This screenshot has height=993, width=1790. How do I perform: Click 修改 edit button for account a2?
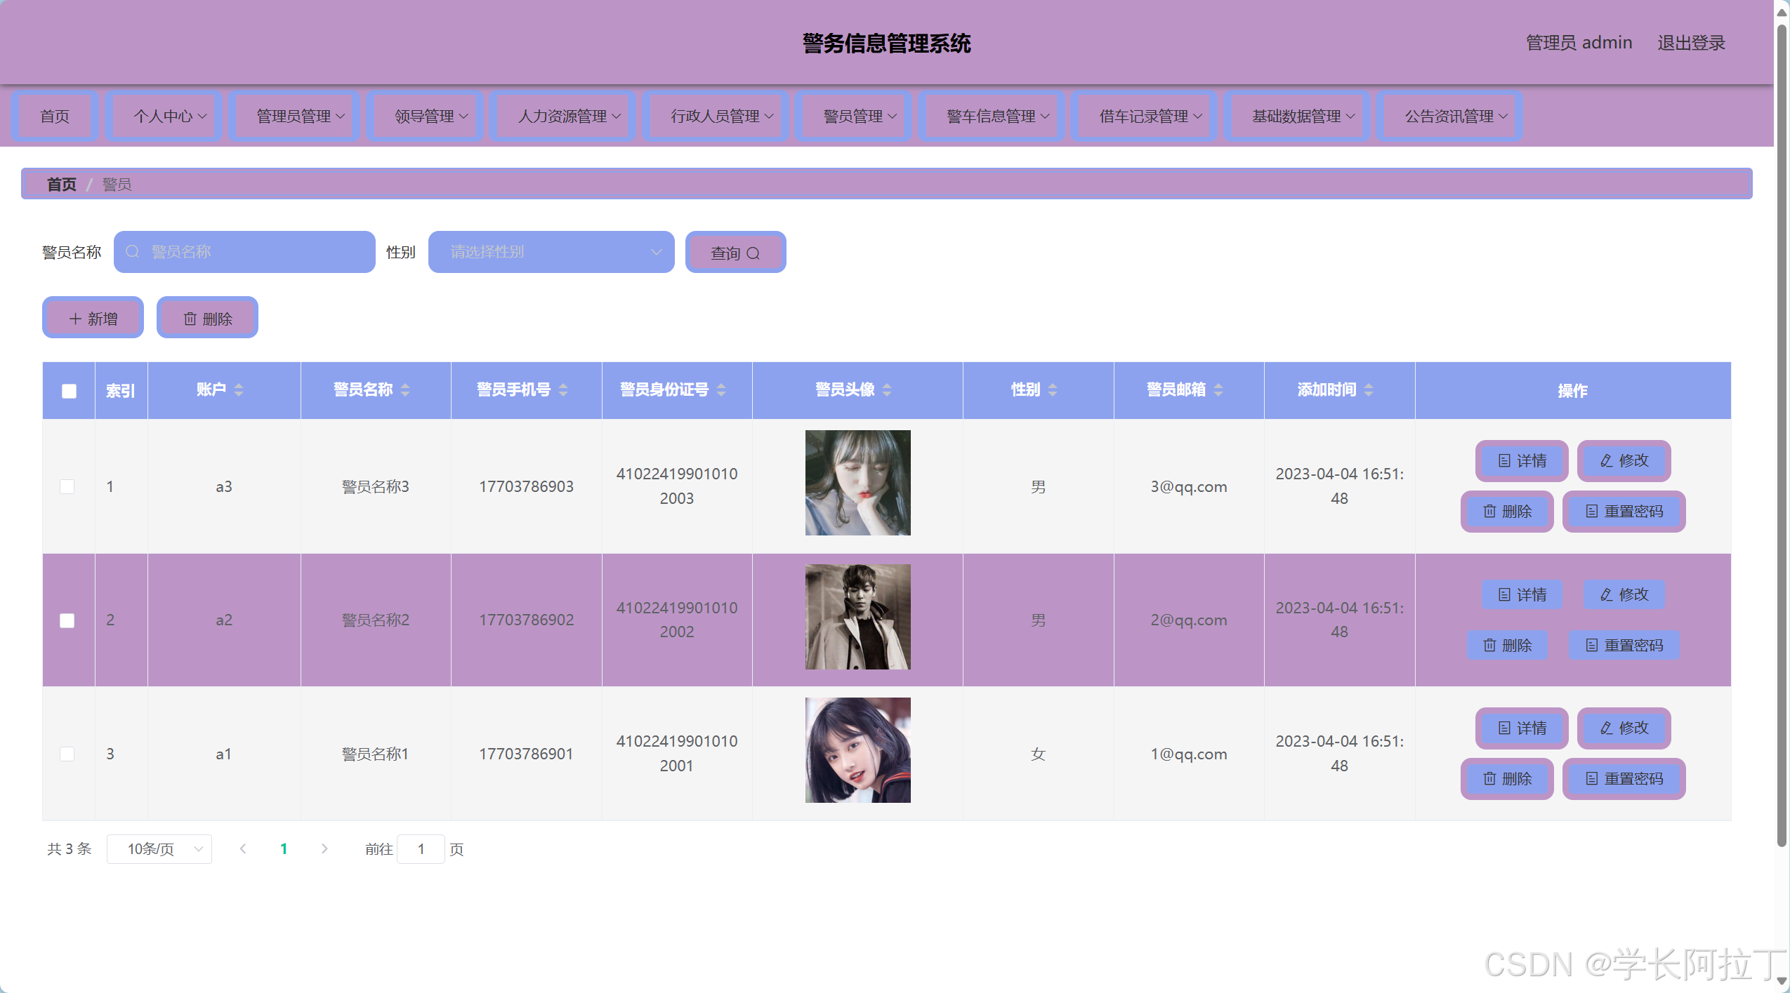click(x=1624, y=595)
